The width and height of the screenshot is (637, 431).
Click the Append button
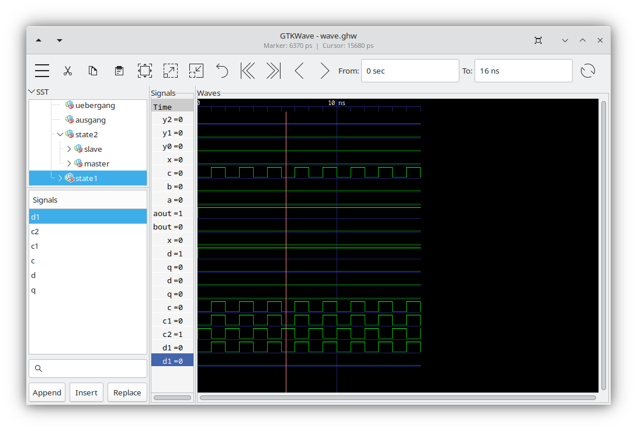click(x=47, y=392)
